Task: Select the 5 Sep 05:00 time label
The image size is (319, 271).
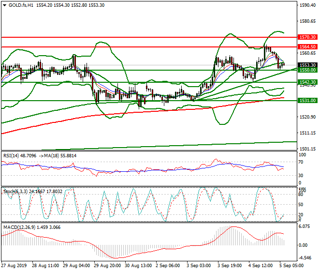Action: click(291, 266)
